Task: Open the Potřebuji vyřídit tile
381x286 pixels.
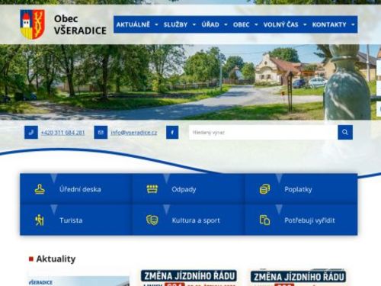Action: click(301, 220)
